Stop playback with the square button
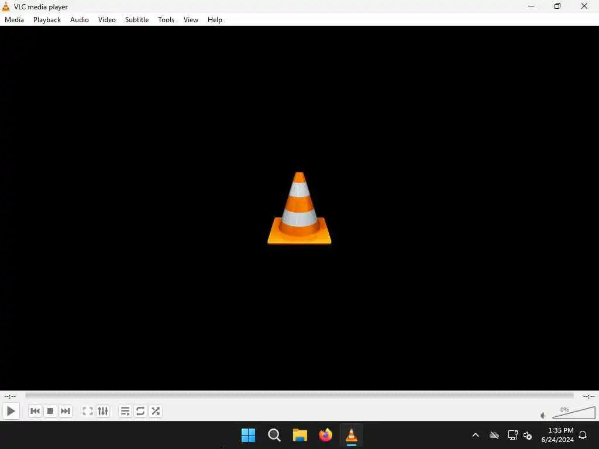The height and width of the screenshot is (449, 599). (x=50, y=411)
